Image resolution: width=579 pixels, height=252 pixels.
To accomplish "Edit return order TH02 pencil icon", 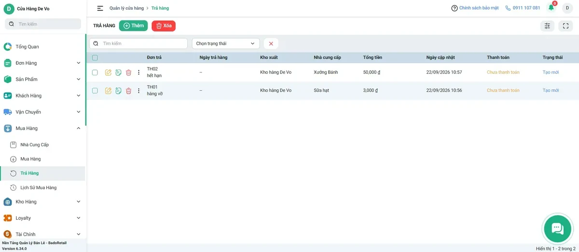I will click(108, 72).
